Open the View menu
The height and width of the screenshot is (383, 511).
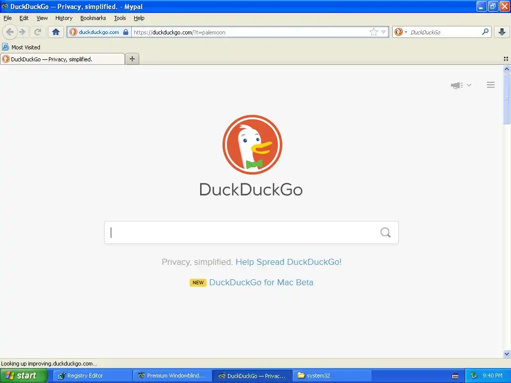[x=42, y=18]
